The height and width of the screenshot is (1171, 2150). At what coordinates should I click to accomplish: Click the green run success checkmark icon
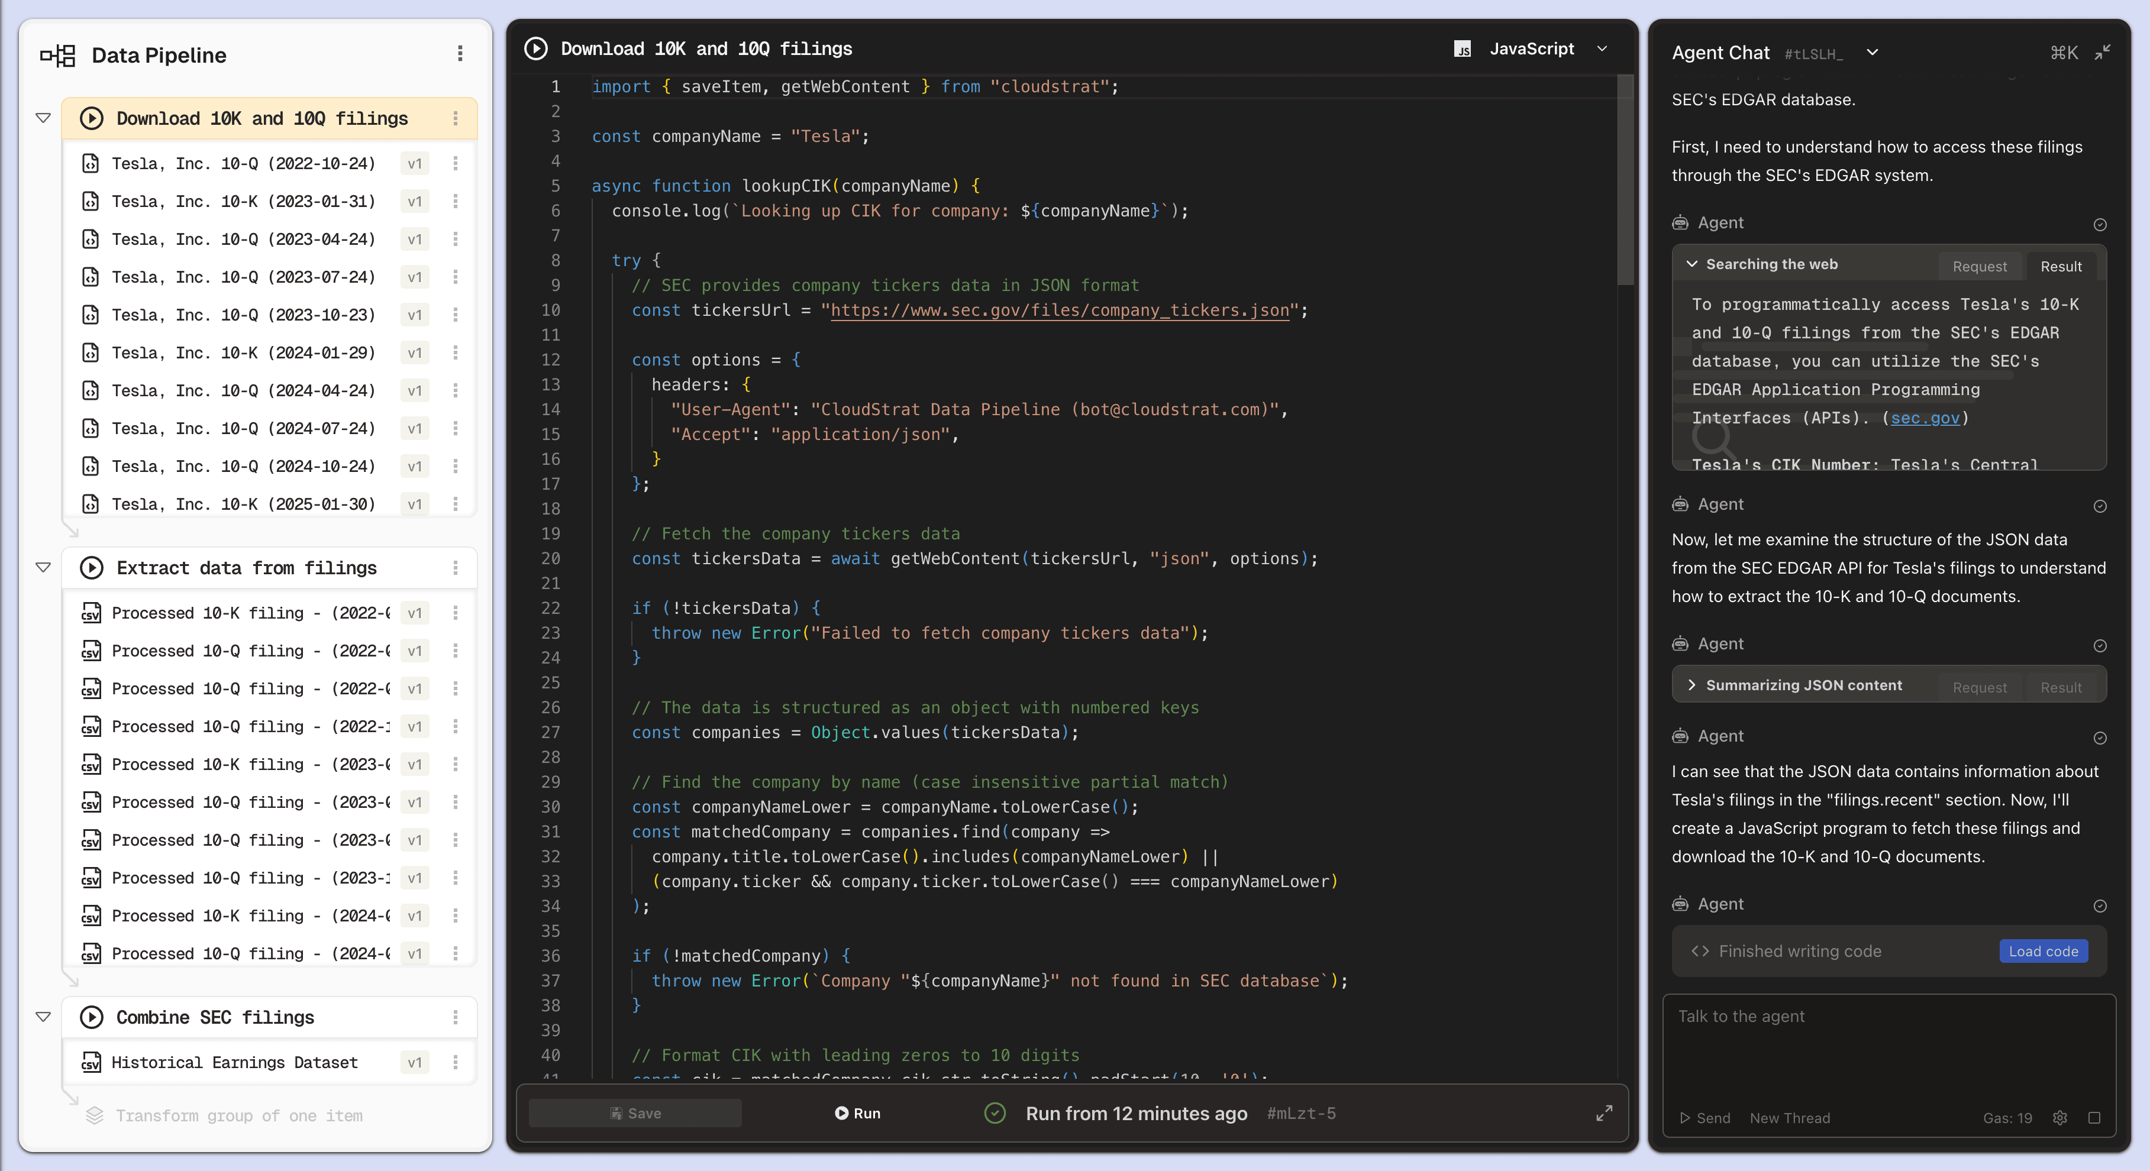click(995, 1114)
